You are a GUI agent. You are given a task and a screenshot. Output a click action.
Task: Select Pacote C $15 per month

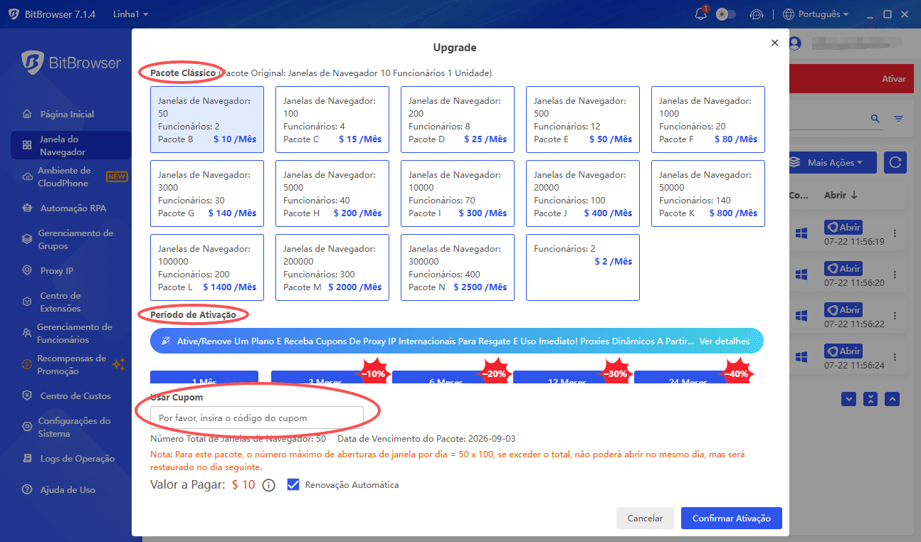pos(332,119)
